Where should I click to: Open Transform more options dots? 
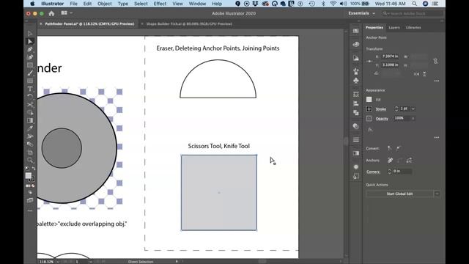pyautogui.click(x=437, y=81)
